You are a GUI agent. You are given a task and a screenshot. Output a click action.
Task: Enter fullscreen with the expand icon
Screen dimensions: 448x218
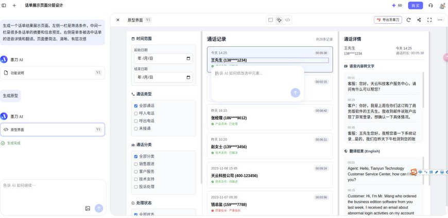pos(429,20)
